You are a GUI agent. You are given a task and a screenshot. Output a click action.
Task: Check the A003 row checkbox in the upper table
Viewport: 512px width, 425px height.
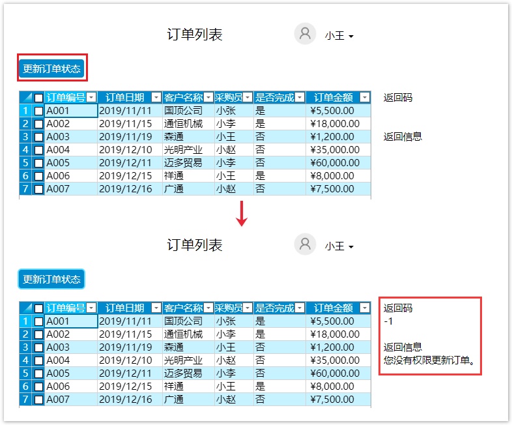[39, 137]
